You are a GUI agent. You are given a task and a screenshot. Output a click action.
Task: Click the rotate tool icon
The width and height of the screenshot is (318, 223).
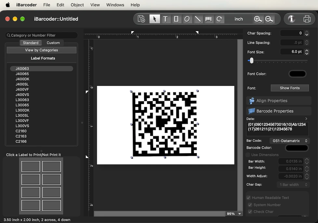219,19
